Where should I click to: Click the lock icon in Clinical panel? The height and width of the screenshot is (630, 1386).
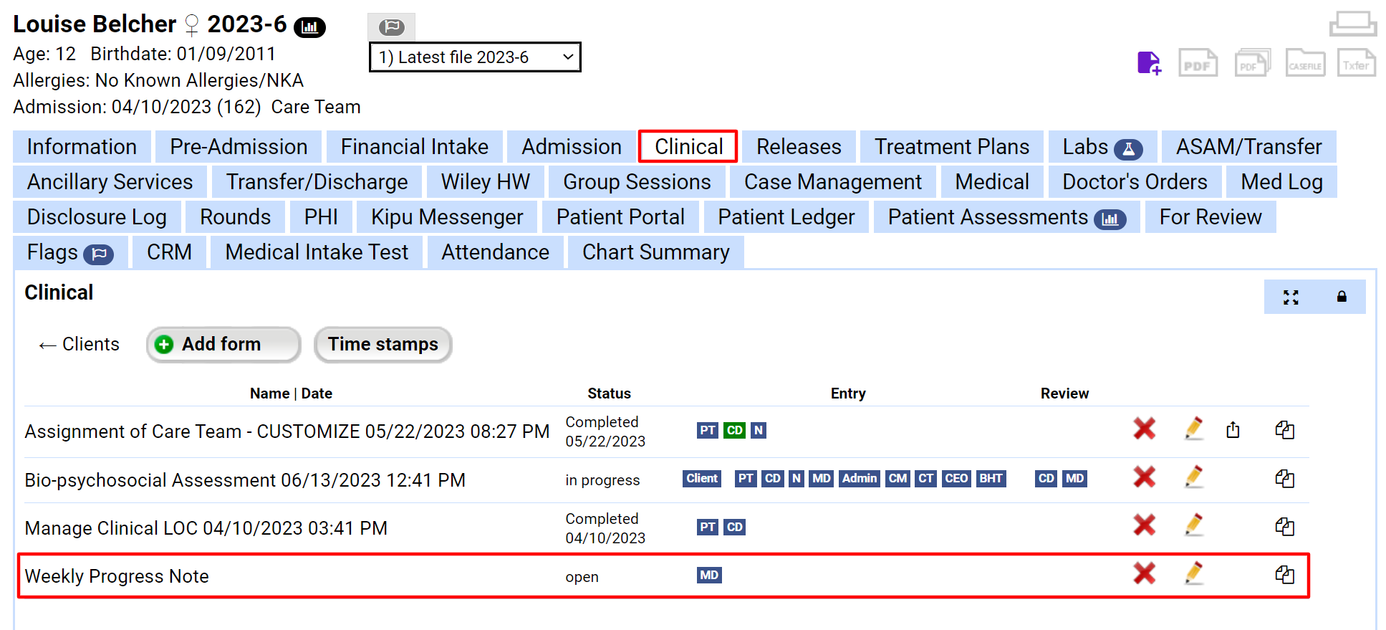(1342, 297)
